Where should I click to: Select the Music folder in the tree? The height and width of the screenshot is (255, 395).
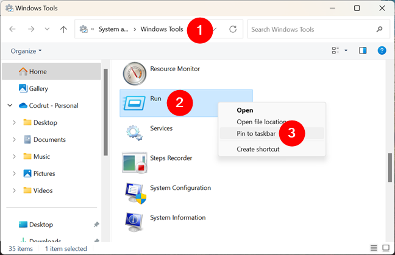click(x=41, y=156)
